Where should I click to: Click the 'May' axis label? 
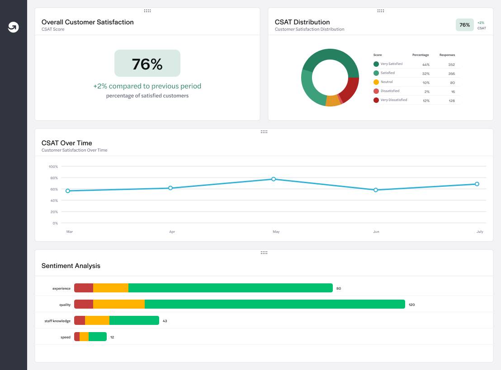tap(276, 231)
